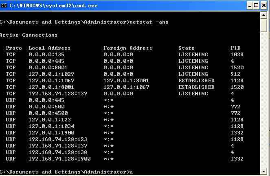Click local address 127.0.0.1:1900
This screenshot has width=270, height=176.
(51, 133)
